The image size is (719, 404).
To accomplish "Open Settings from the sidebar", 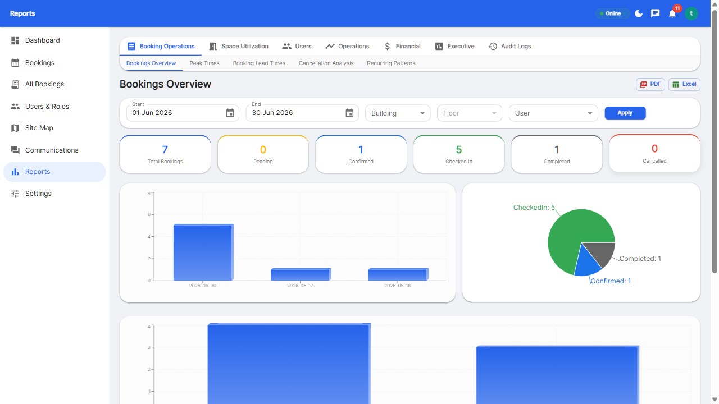I will (54, 194).
